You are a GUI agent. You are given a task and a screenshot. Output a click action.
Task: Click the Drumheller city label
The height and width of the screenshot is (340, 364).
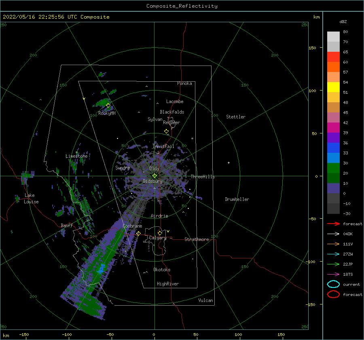coord(237,199)
